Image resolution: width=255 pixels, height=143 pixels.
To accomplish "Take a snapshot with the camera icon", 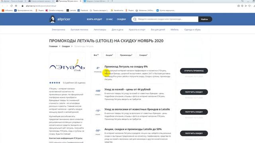I will [x=238, y=6].
